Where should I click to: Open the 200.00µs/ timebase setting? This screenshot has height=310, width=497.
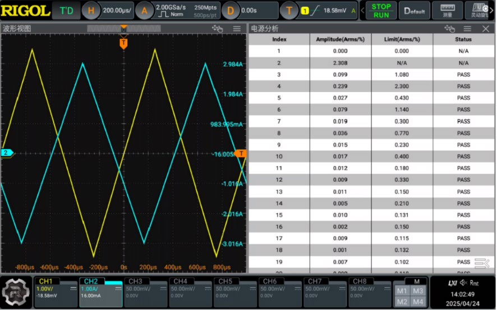click(117, 11)
